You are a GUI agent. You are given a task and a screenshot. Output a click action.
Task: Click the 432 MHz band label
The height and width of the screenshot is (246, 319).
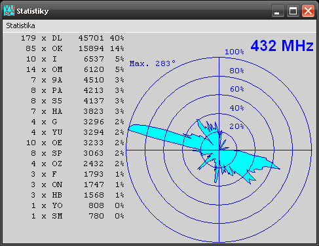click(x=282, y=46)
